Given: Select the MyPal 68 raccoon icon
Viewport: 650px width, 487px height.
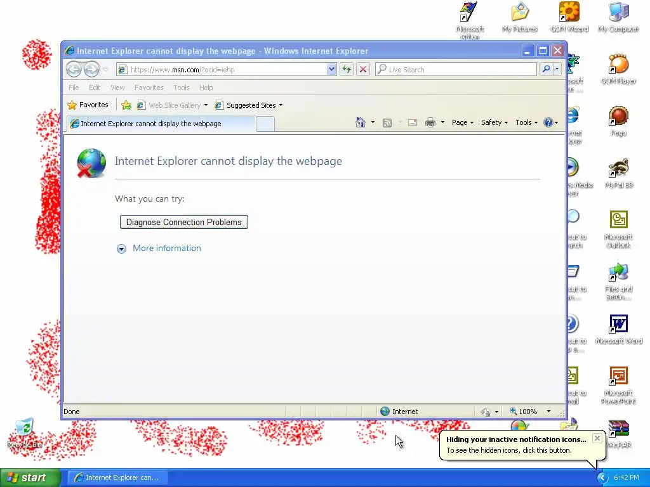Looking at the screenshot, I should pos(618,173).
